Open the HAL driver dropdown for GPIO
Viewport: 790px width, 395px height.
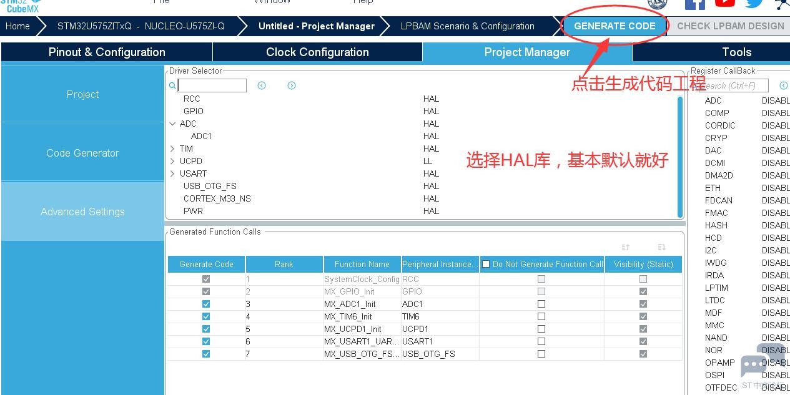[x=431, y=111]
